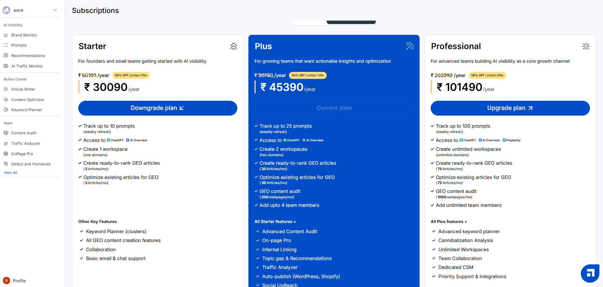
Task: Click the AI Traffic Monitor icon
Action: tap(6, 66)
